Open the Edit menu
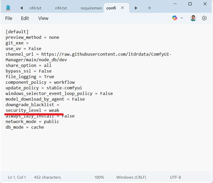213x183 pixels. pyautogui.click(x=25, y=18)
